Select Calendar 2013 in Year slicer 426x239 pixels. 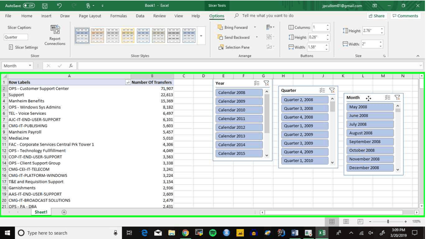(x=239, y=136)
